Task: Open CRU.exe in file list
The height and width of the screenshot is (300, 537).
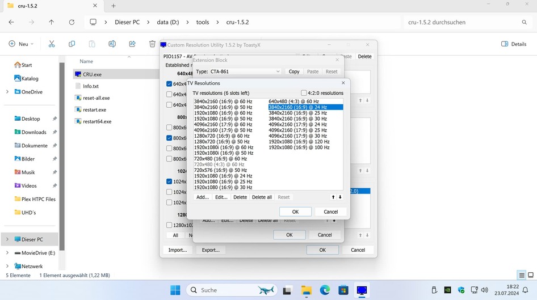Action: (x=92, y=74)
